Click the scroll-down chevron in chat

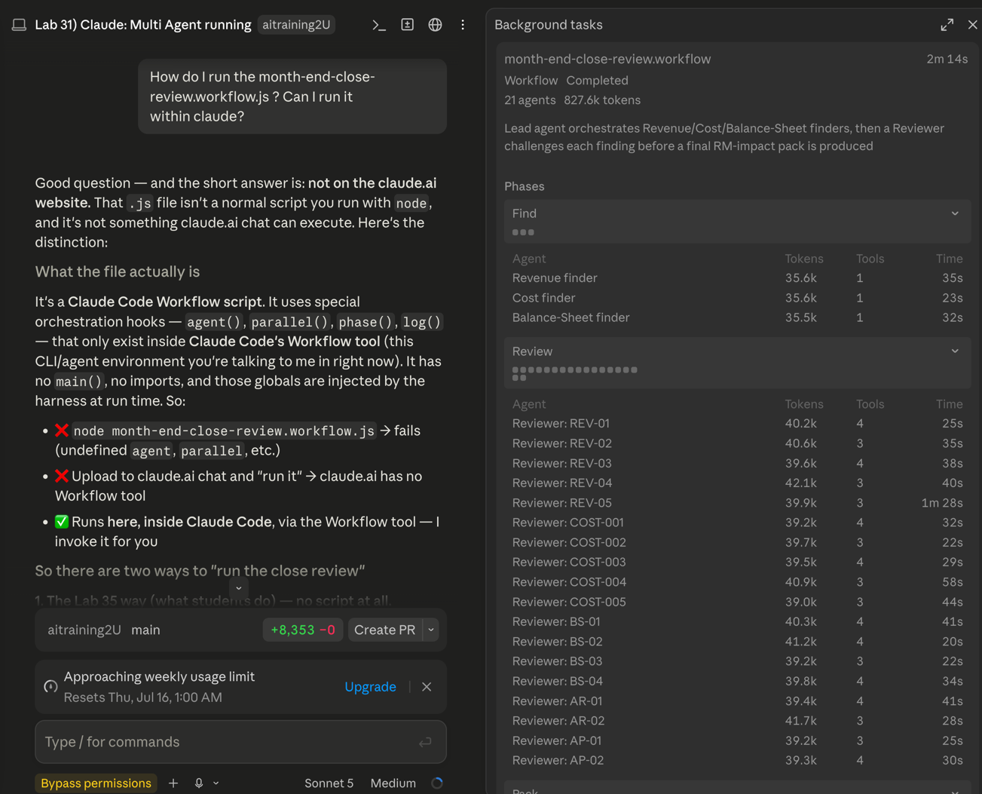[239, 588]
